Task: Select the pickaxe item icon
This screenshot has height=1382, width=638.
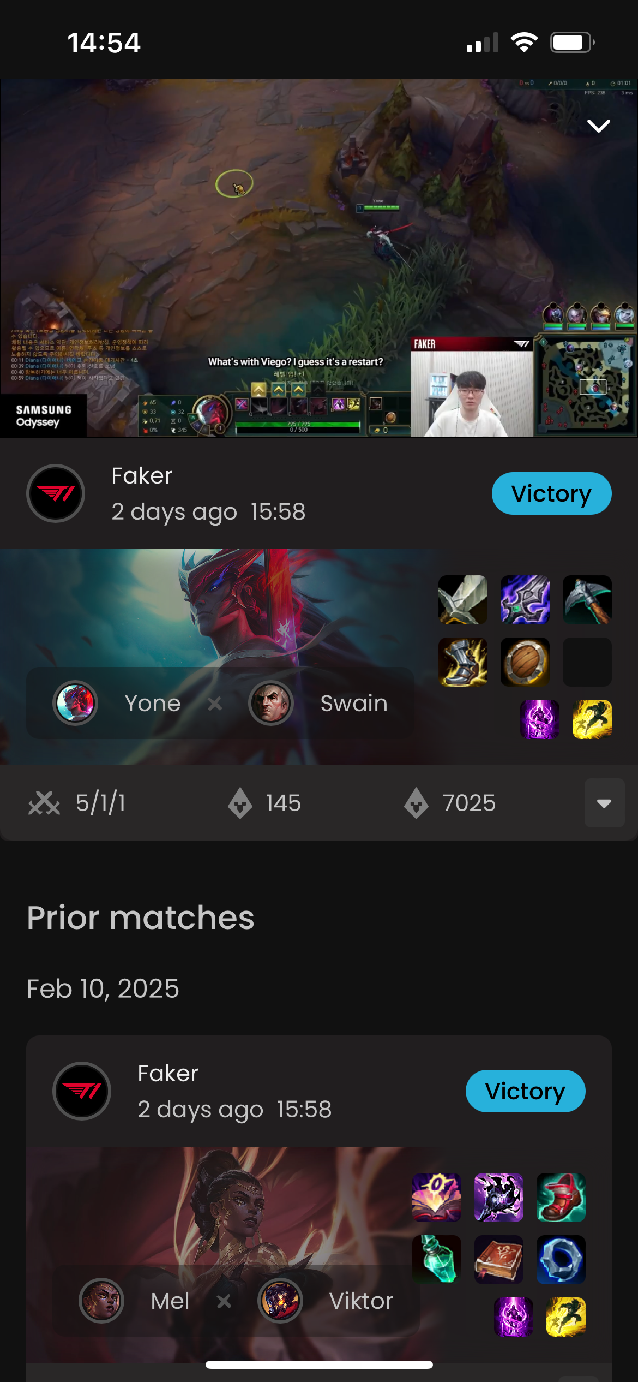Action: [x=587, y=600]
